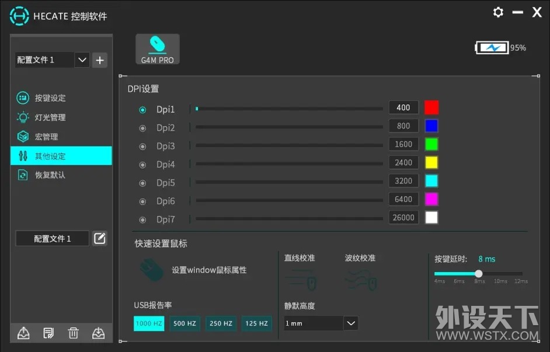Click 设置window鼠标属性 link

point(209,270)
